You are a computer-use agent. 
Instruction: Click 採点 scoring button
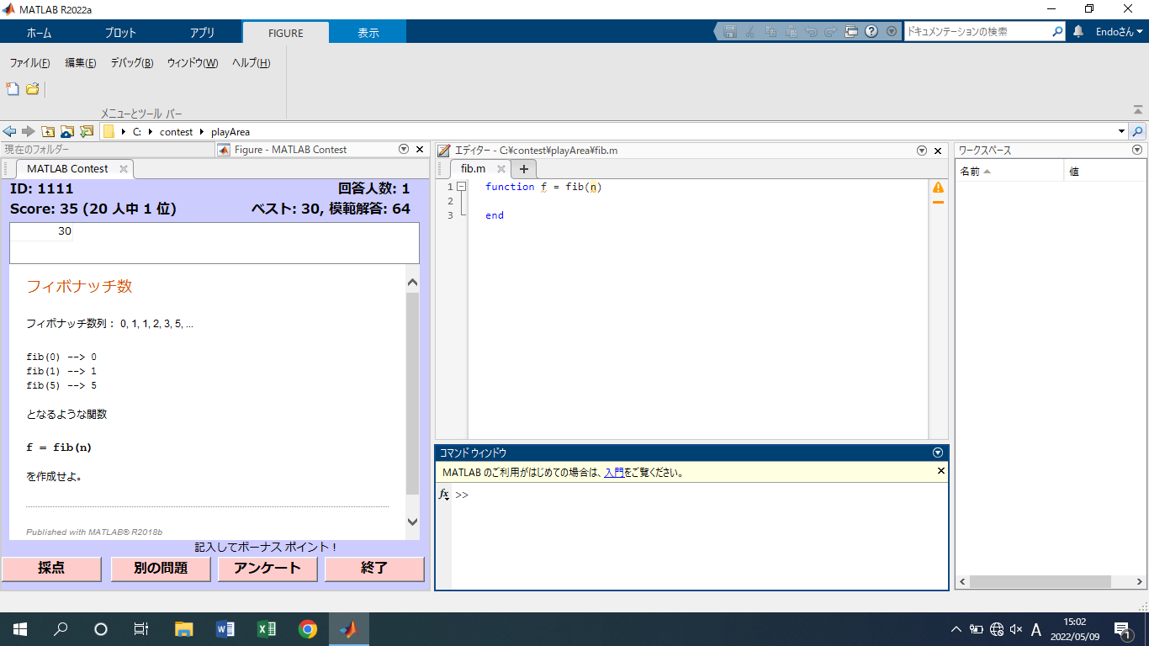[51, 569]
